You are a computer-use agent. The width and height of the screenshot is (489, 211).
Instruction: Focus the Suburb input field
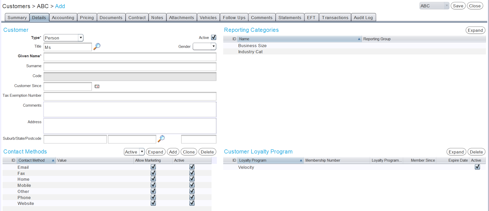click(x=75, y=139)
